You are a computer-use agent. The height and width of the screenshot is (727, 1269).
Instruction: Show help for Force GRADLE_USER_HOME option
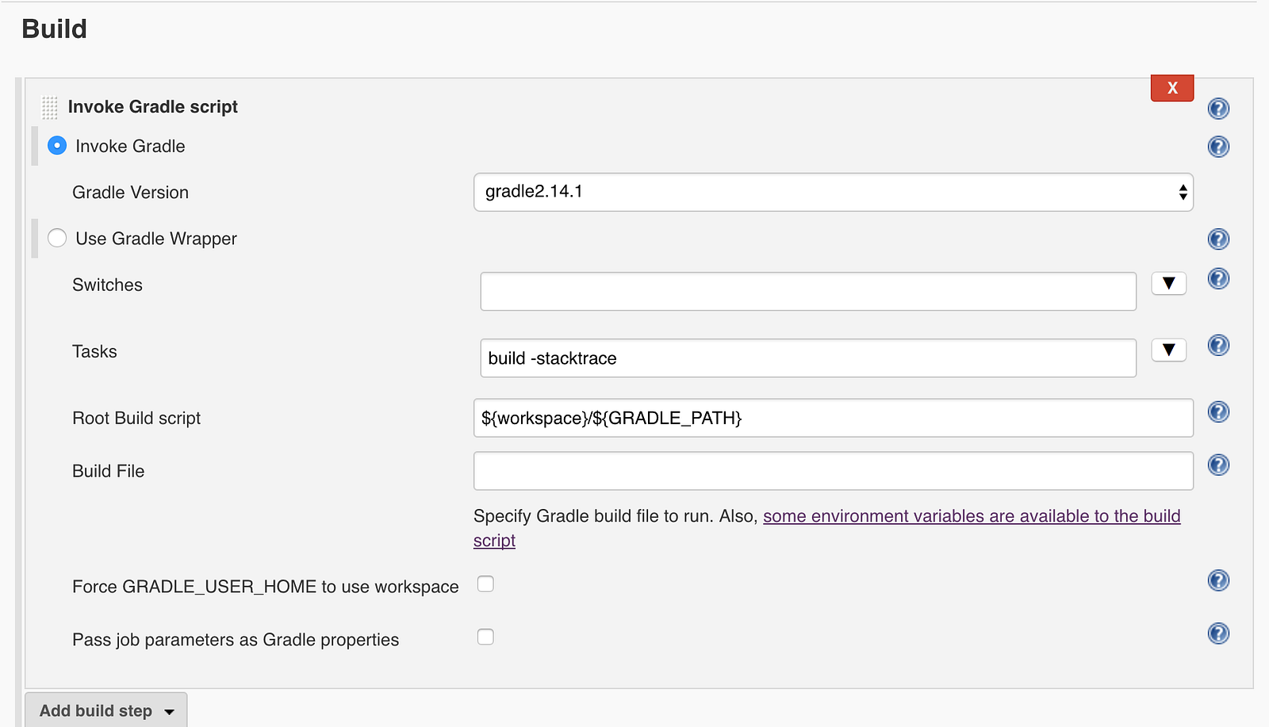[1218, 580]
